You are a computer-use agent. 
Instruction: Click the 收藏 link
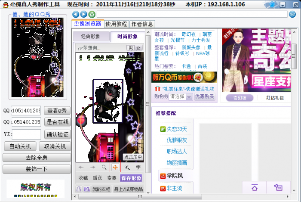[83, 178]
